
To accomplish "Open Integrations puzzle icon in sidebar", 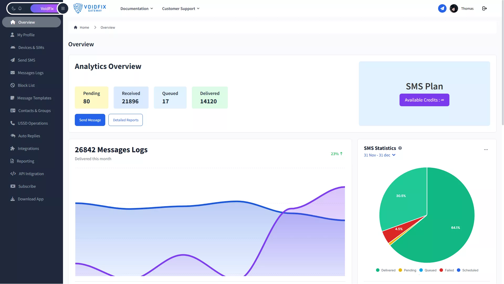I will point(13,149).
